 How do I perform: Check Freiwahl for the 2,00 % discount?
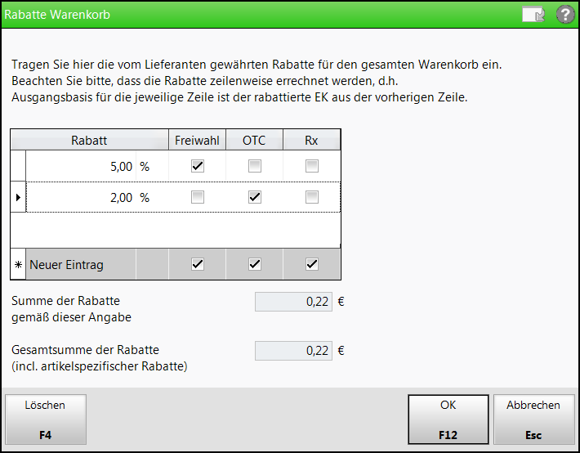coord(197,197)
